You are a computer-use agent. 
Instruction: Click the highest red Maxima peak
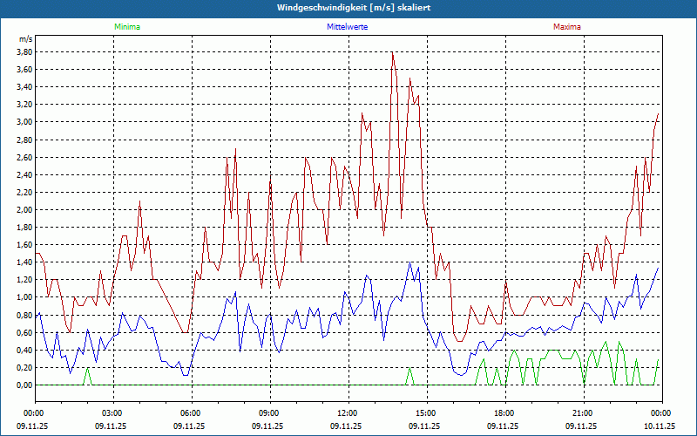(x=393, y=52)
